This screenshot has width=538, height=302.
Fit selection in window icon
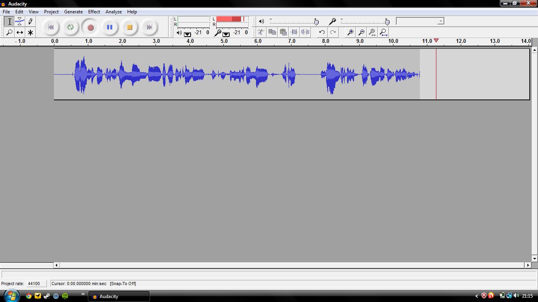click(x=372, y=32)
